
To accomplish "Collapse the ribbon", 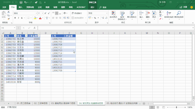I will coord(193,23).
